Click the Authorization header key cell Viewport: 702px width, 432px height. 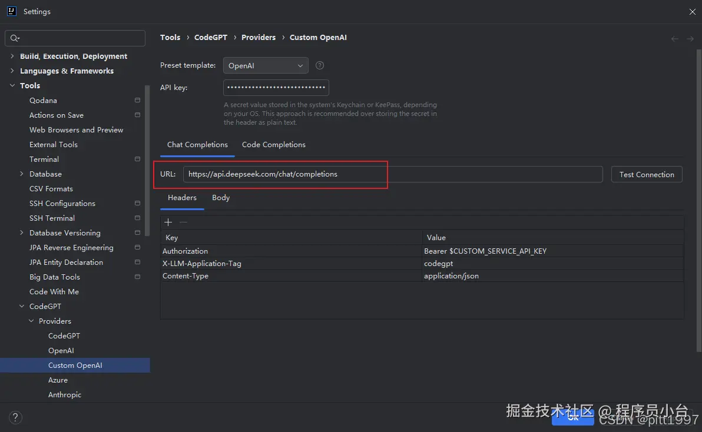coord(292,251)
